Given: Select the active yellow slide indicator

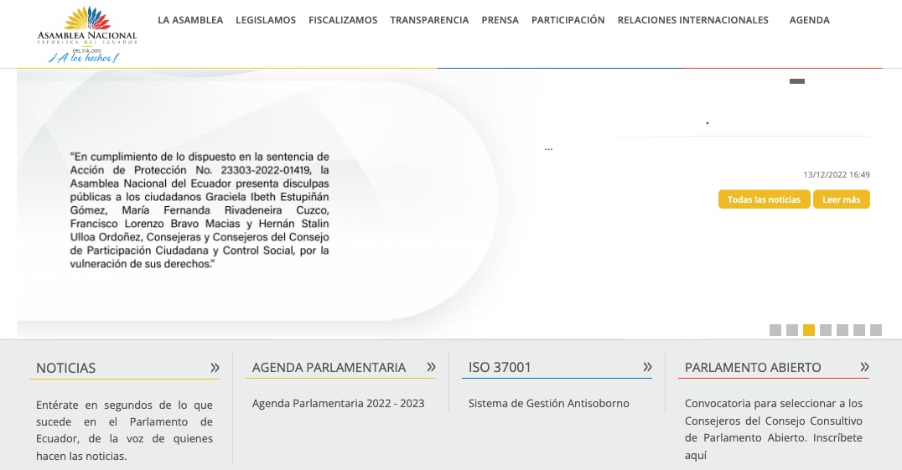Looking at the screenshot, I should click(x=809, y=330).
